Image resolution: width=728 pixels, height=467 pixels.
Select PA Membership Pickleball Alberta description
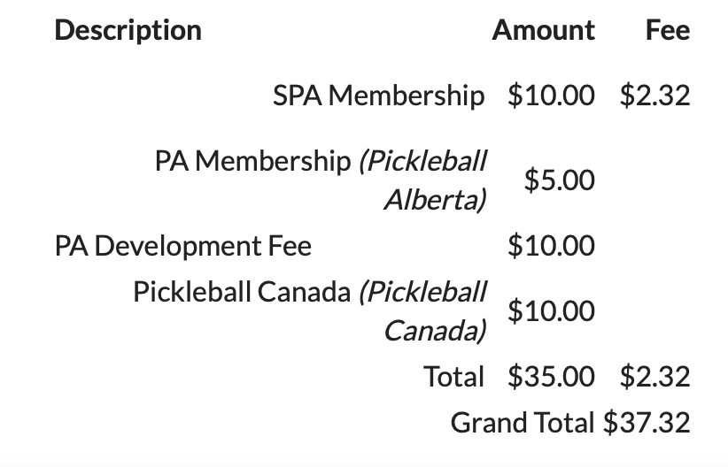[321, 180]
